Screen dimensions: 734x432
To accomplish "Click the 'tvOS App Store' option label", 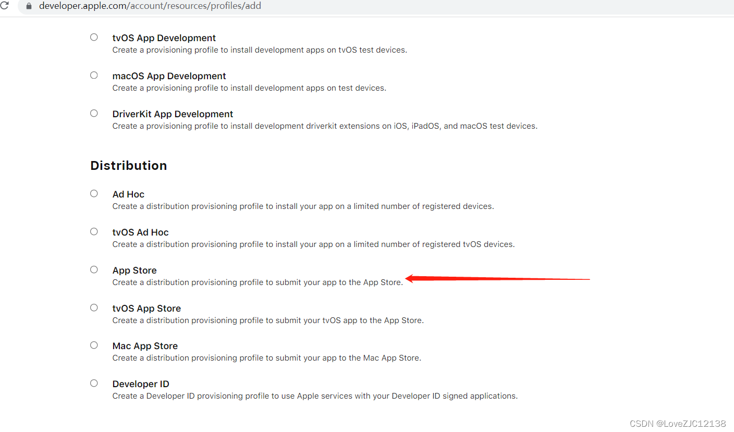I will (x=146, y=308).
